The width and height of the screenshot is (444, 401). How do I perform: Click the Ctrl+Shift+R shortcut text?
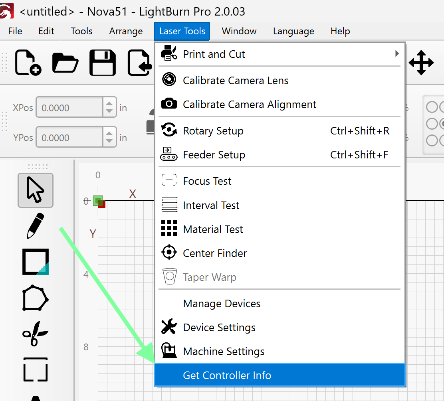pos(360,131)
